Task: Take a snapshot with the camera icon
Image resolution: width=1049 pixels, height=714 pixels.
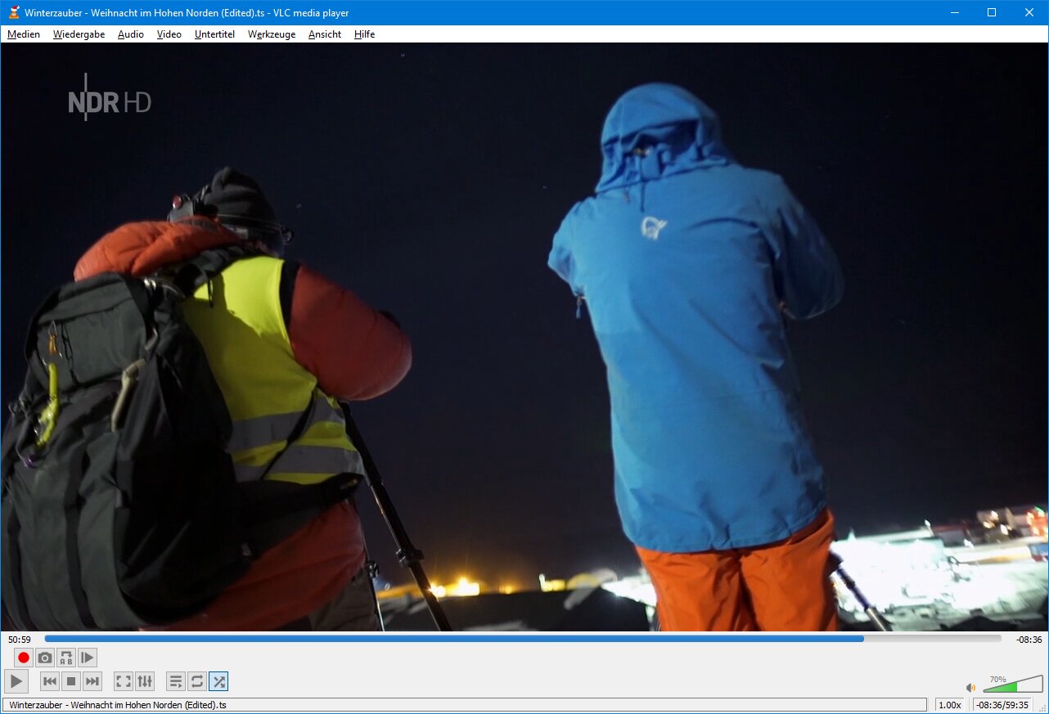Action: pos(45,658)
